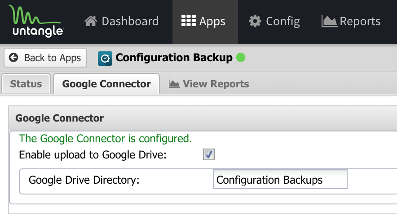Open the Reports menu
397x217 pixels.
tap(351, 21)
